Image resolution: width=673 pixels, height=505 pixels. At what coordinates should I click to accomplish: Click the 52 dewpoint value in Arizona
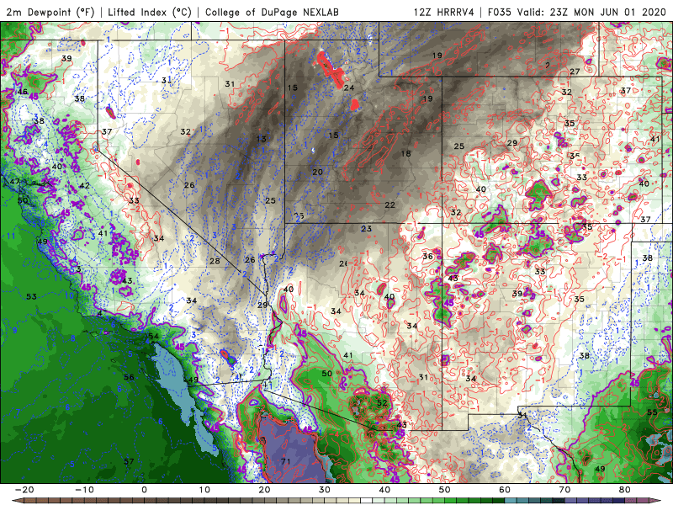[x=382, y=403]
